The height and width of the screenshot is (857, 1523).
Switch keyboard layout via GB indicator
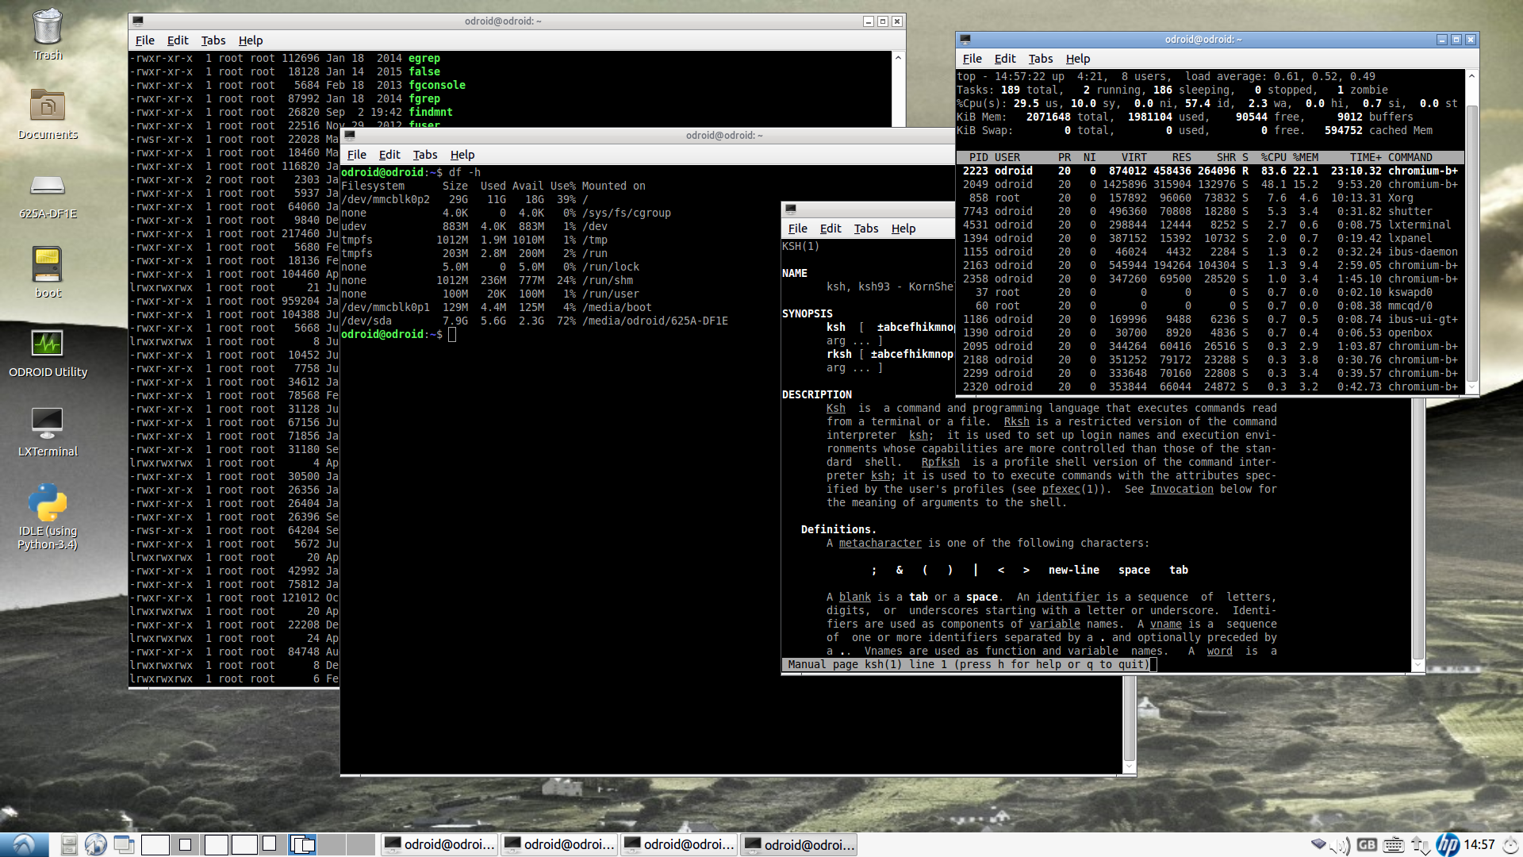click(x=1367, y=845)
